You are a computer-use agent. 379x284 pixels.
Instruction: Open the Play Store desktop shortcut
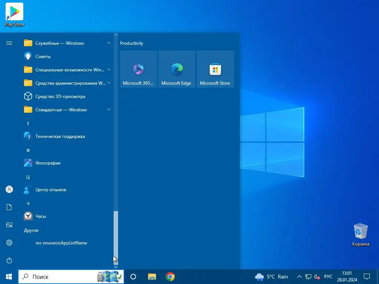click(14, 15)
